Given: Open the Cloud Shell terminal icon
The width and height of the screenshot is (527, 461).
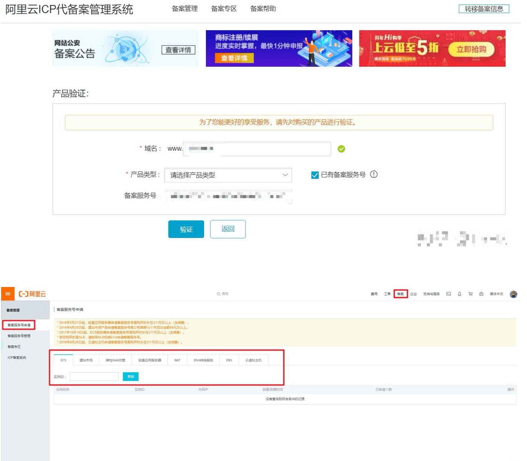Looking at the screenshot, I should [x=449, y=294].
